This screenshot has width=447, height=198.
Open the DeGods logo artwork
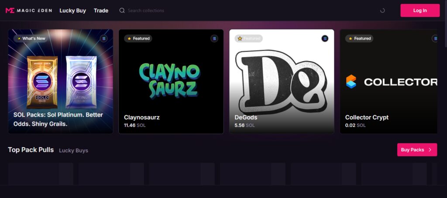click(281, 82)
